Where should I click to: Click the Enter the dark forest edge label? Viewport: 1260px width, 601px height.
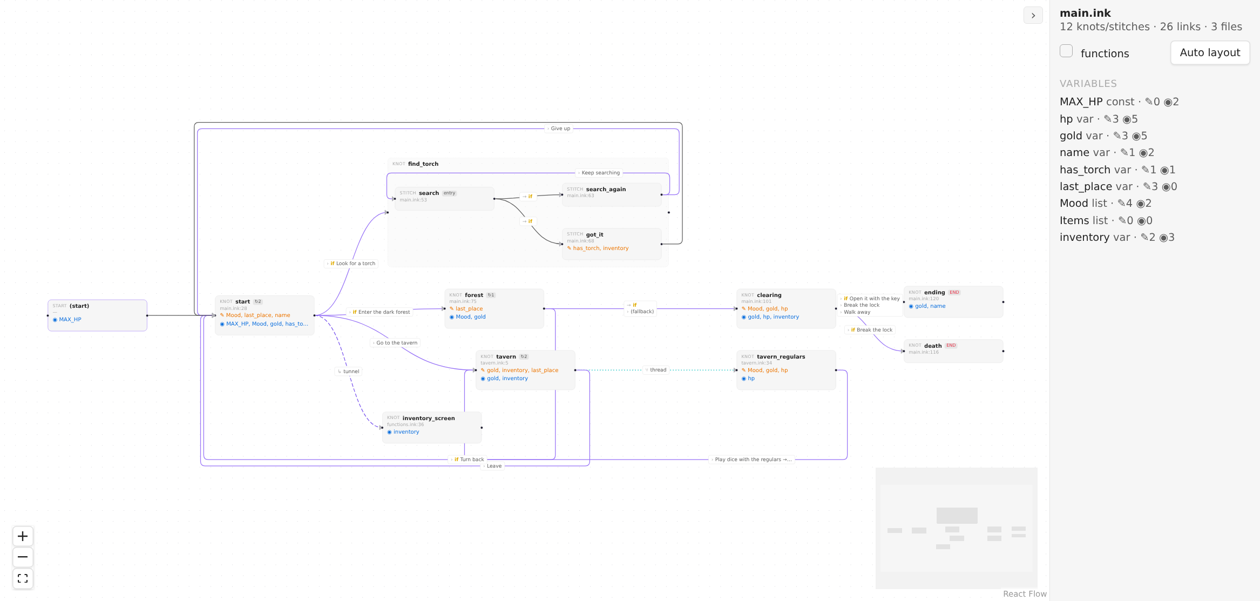tap(380, 312)
